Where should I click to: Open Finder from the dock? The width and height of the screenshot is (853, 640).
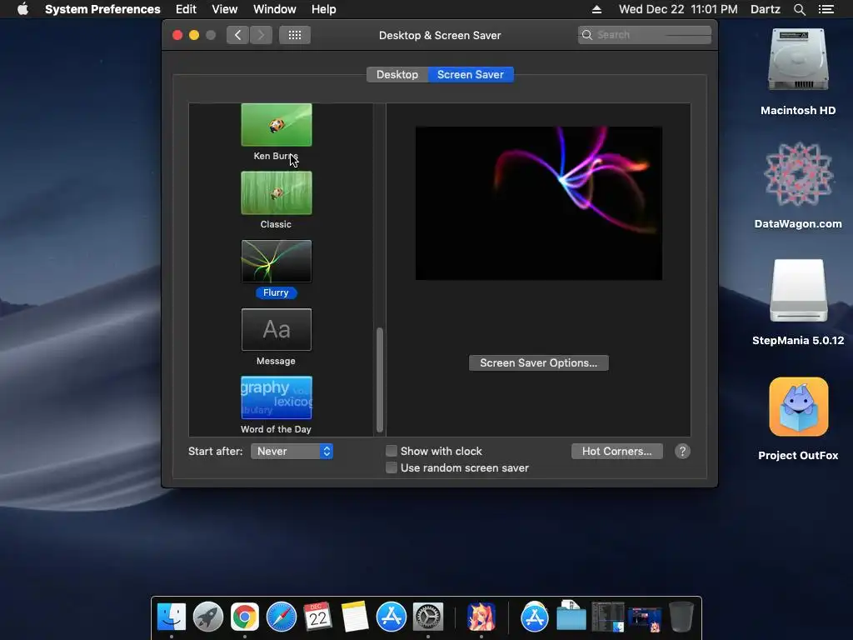(172, 617)
